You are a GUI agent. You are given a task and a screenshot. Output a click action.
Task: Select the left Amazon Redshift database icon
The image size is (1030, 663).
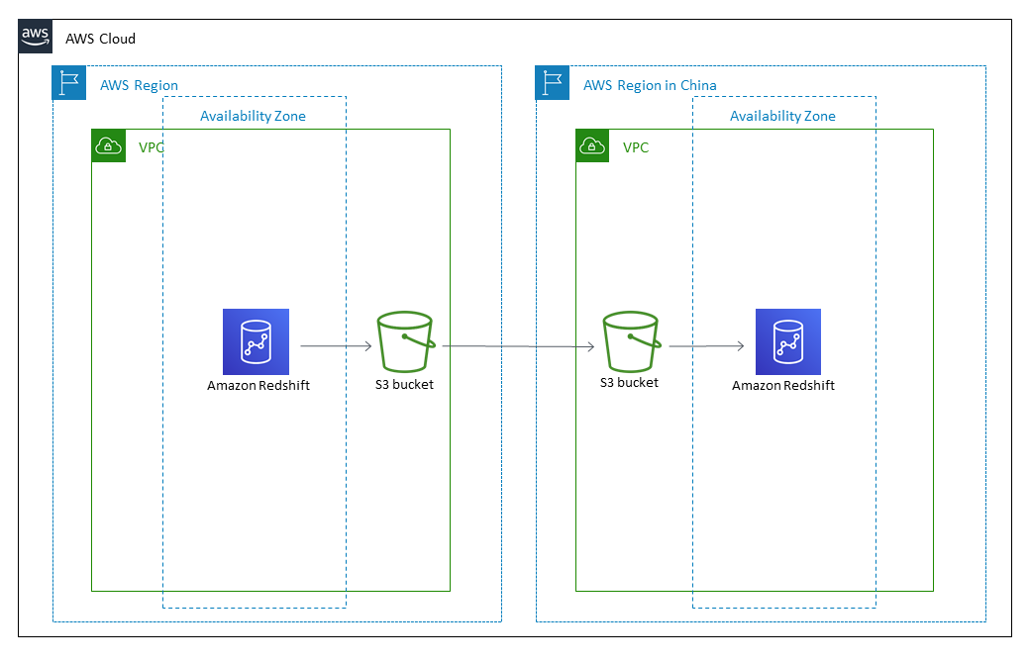256,340
